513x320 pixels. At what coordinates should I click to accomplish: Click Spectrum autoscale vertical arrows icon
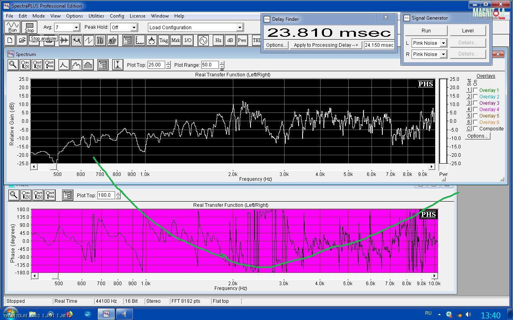117,65
